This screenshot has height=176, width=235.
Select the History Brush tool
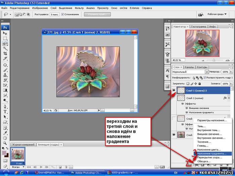coord(5,80)
